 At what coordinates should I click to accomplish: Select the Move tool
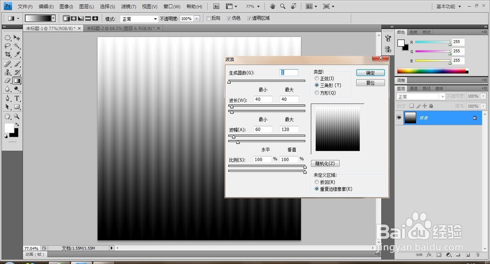(17, 38)
